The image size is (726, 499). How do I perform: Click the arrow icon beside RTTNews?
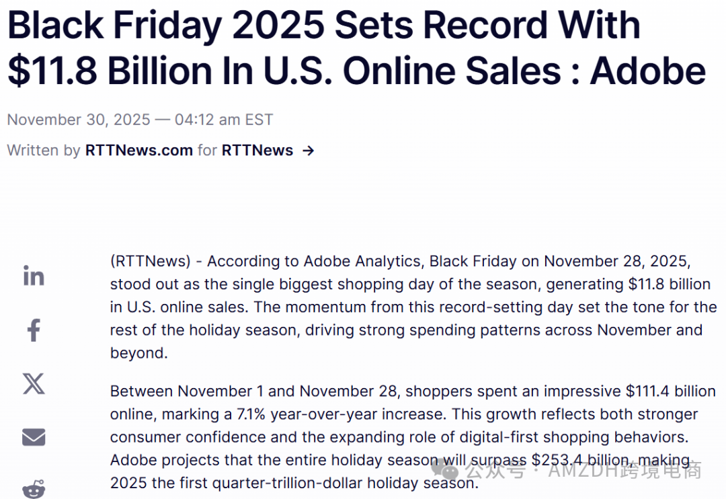click(309, 151)
